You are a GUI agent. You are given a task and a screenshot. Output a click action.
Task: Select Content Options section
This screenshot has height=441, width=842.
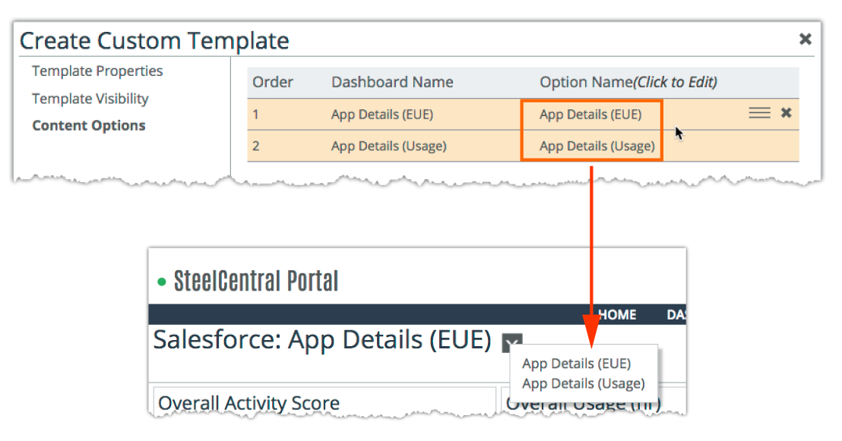tap(89, 125)
